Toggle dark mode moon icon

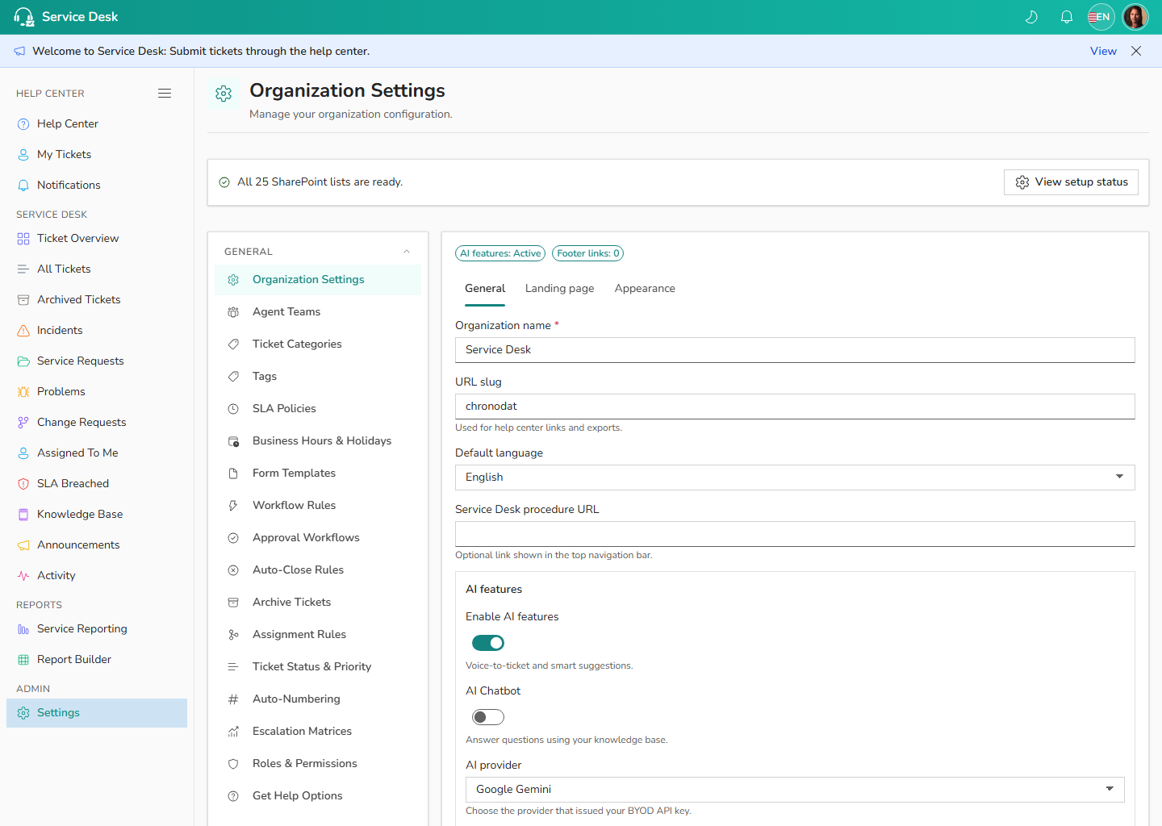click(x=1031, y=17)
